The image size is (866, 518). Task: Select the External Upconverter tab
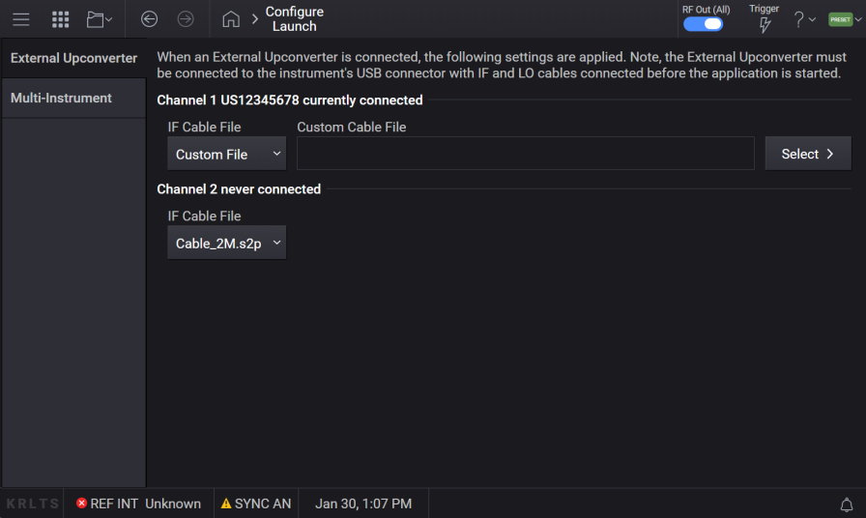pos(73,58)
